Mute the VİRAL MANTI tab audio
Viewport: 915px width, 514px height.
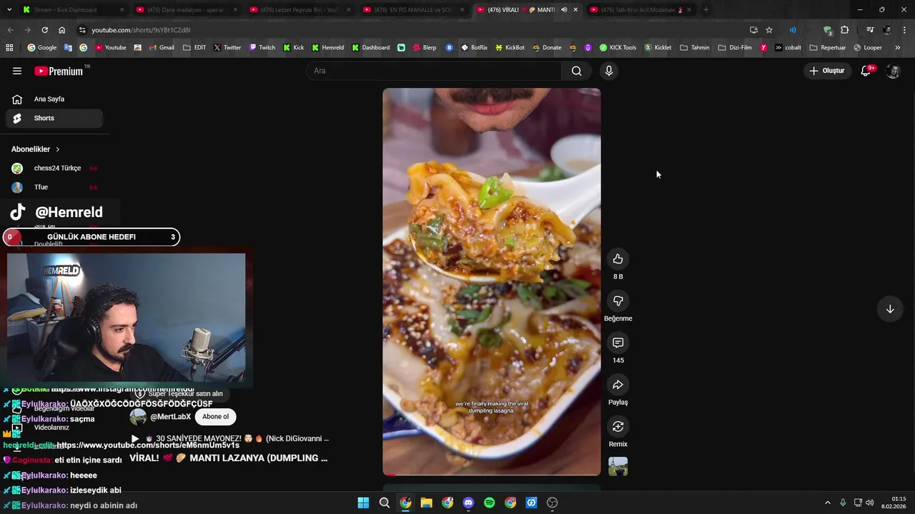coord(563,10)
